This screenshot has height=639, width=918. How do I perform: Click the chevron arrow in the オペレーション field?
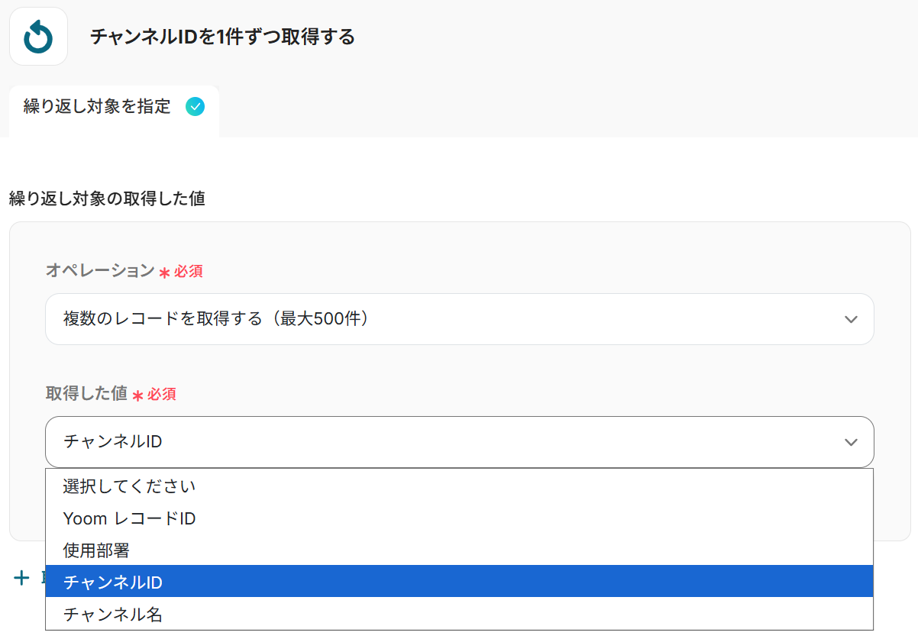point(851,319)
